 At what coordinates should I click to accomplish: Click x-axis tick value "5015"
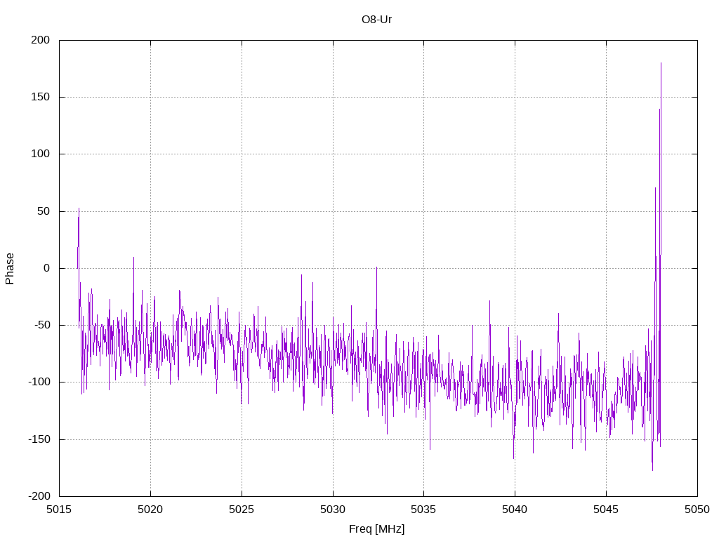pyautogui.click(x=60, y=510)
